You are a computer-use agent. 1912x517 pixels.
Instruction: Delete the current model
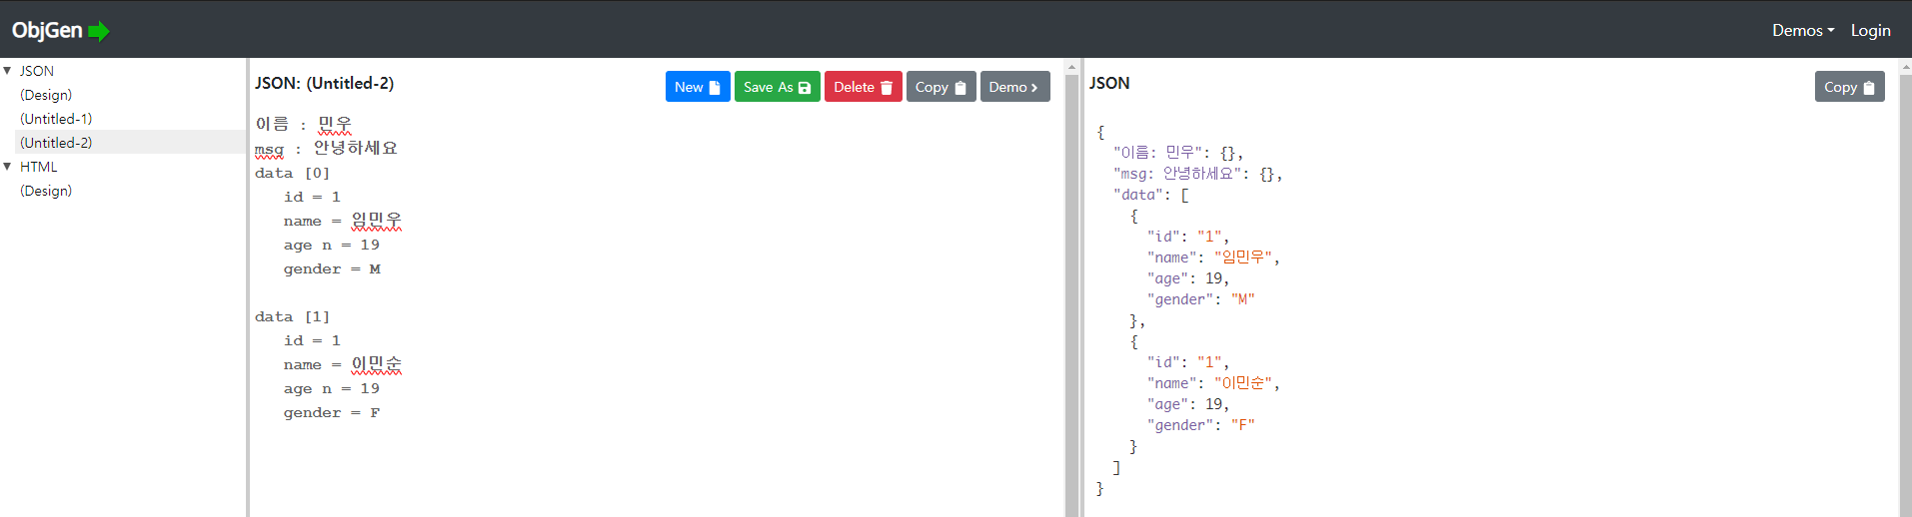[864, 87]
